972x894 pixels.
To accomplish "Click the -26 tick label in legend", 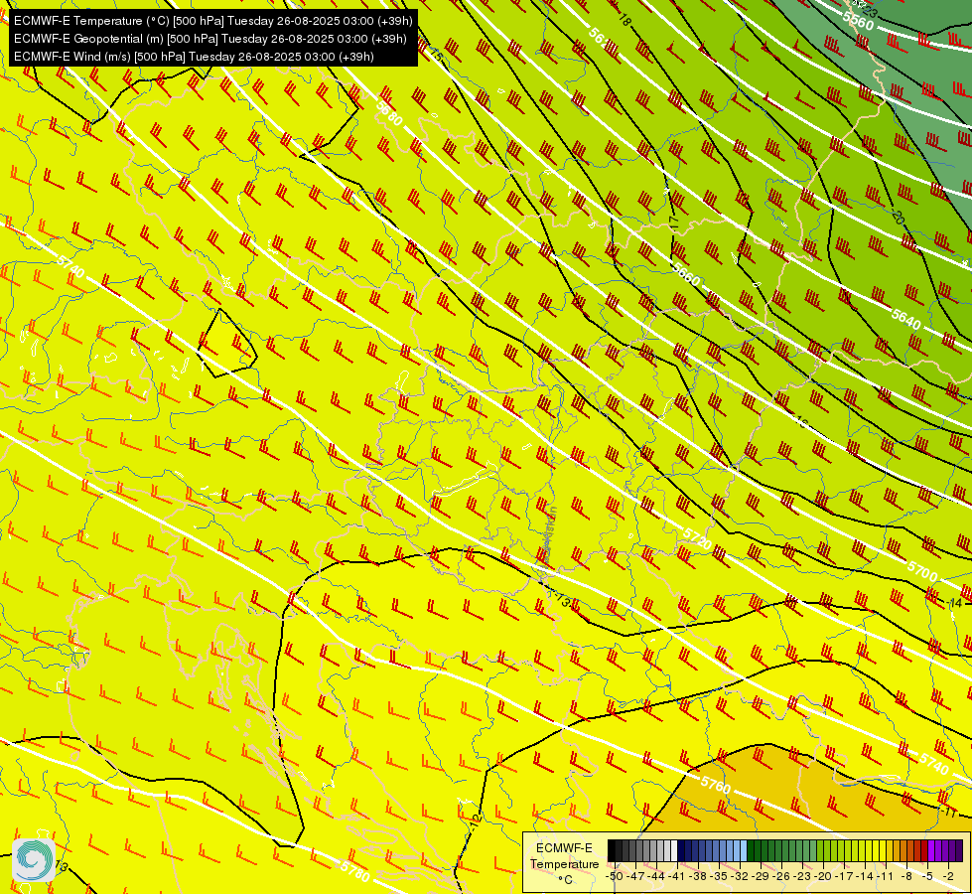I will (781, 876).
